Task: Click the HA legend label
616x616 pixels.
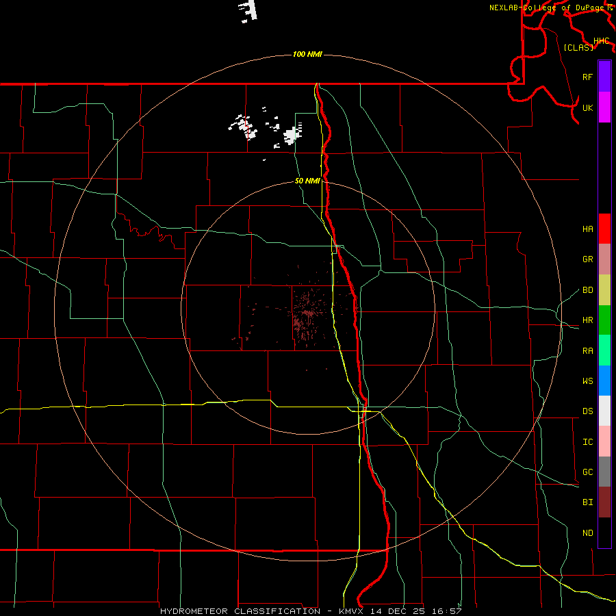Action: (x=587, y=229)
